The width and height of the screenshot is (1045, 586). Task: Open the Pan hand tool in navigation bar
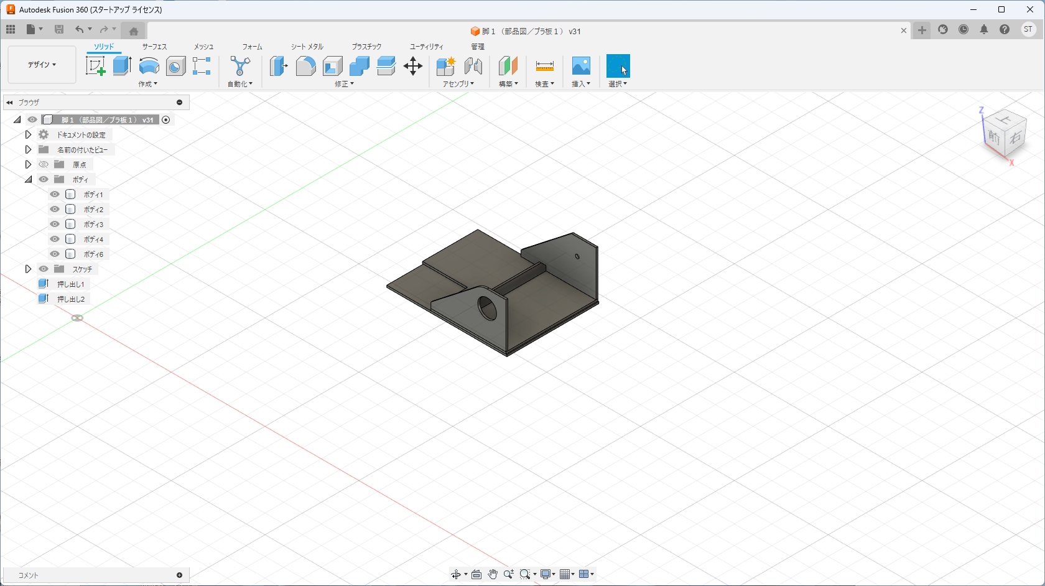(x=493, y=574)
